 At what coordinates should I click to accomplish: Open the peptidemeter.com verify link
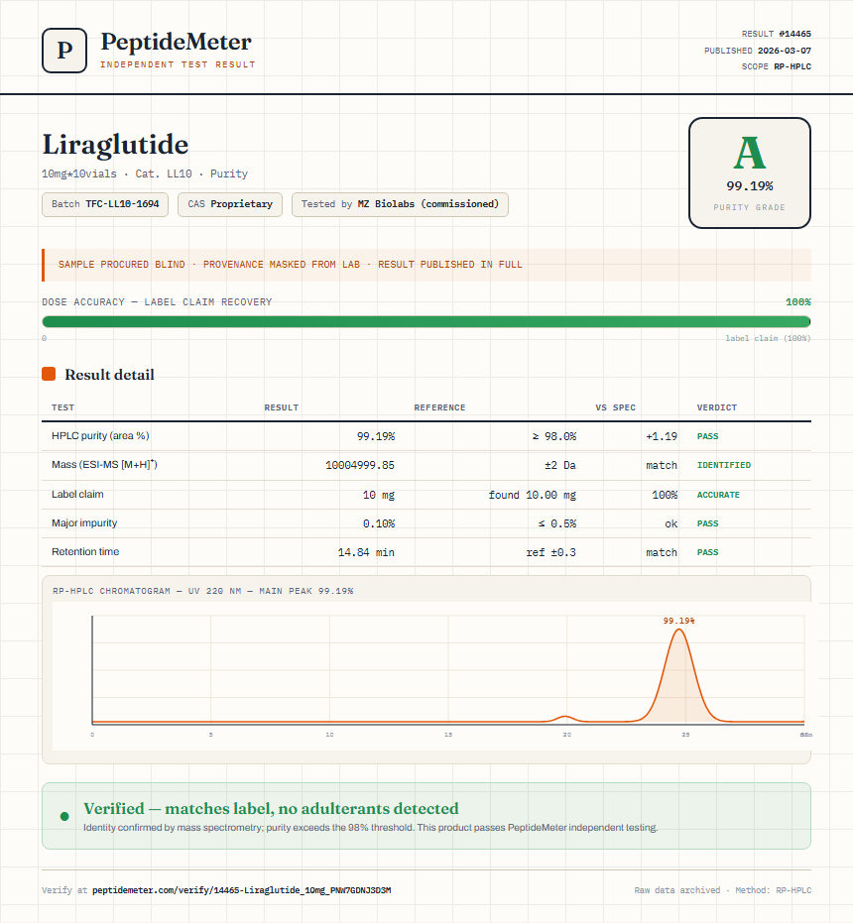coord(242,890)
